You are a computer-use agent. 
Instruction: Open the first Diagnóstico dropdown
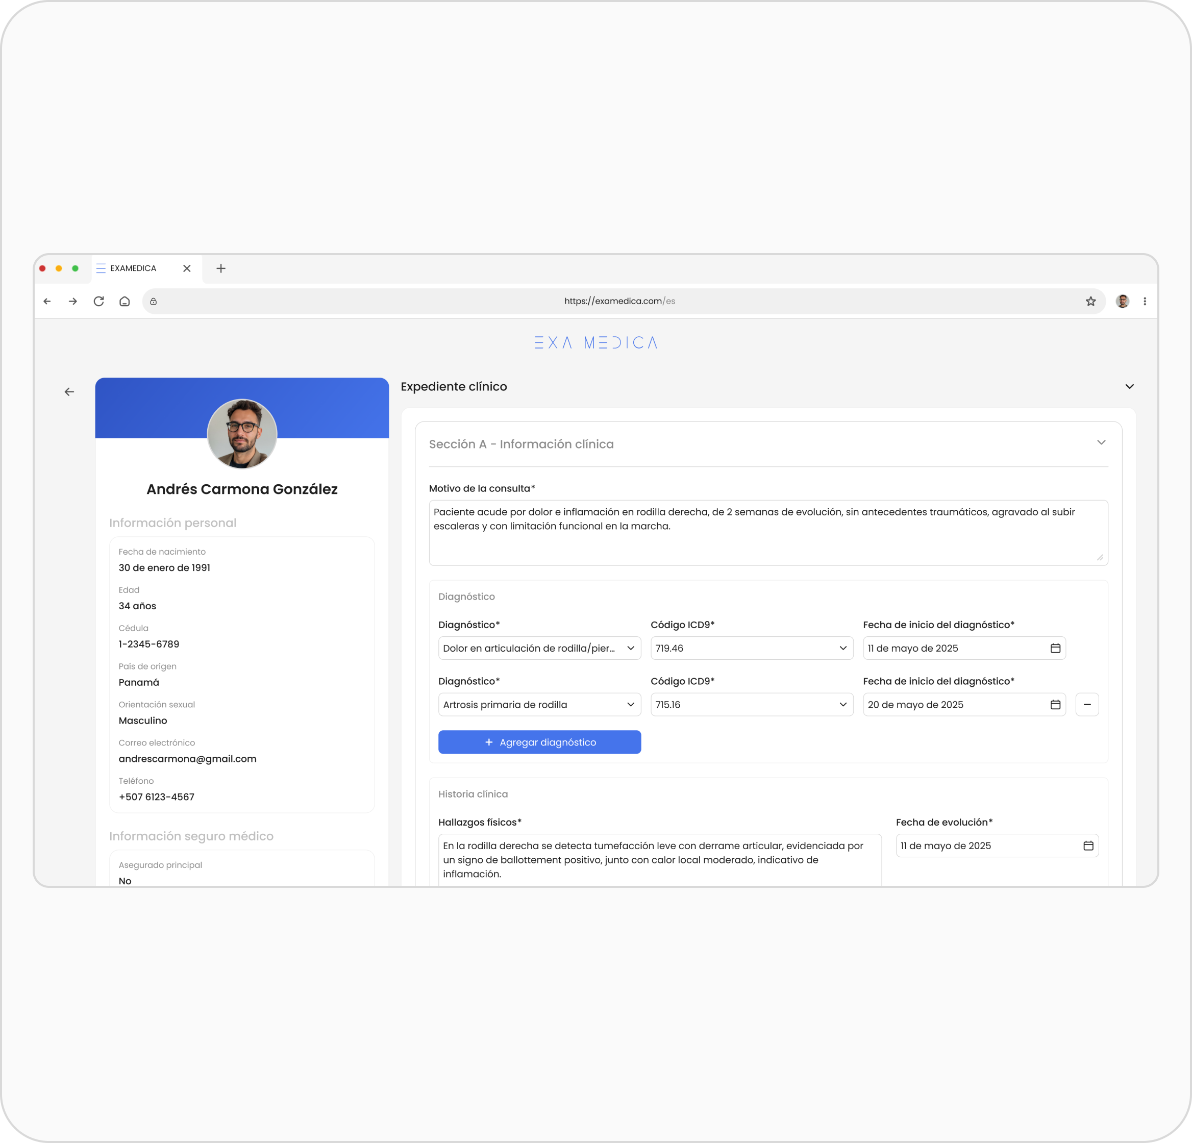pyautogui.click(x=539, y=648)
